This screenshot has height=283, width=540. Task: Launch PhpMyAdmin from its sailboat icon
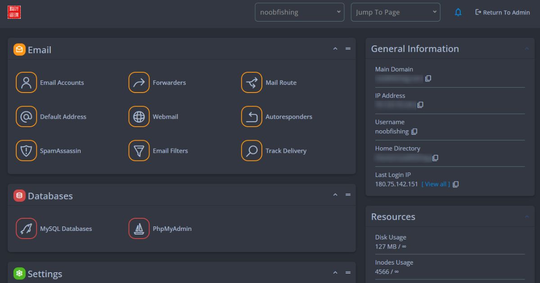(x=139, y=229)
